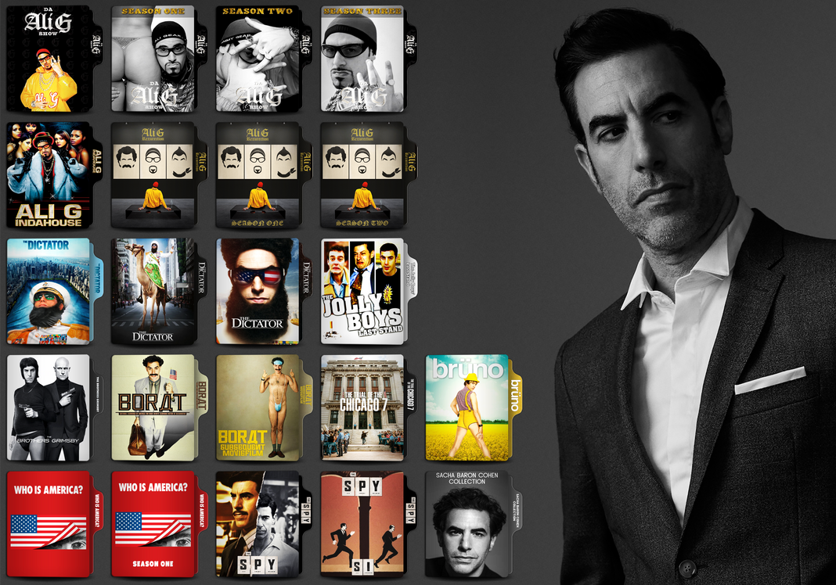Open Ali G Rezurection Season One folder
The image size is (836, 585).
point(260,175)
